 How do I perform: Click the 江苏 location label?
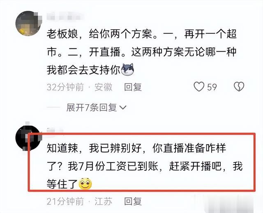103,201
